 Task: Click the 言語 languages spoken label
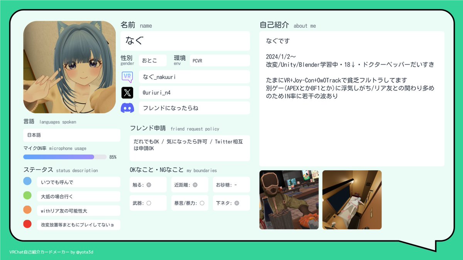(50, 121)
